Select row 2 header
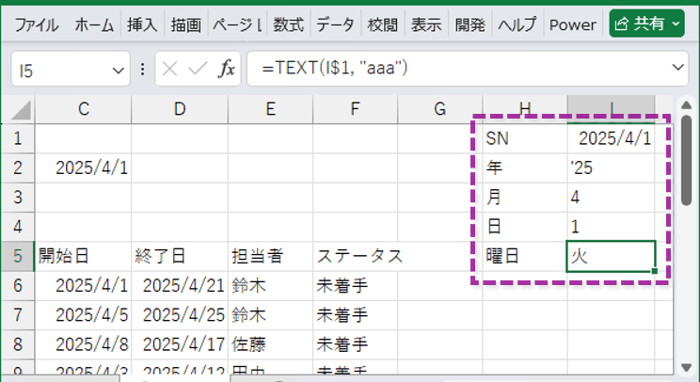The height and width of the screenshot is (382, 700). coord(18,167)
